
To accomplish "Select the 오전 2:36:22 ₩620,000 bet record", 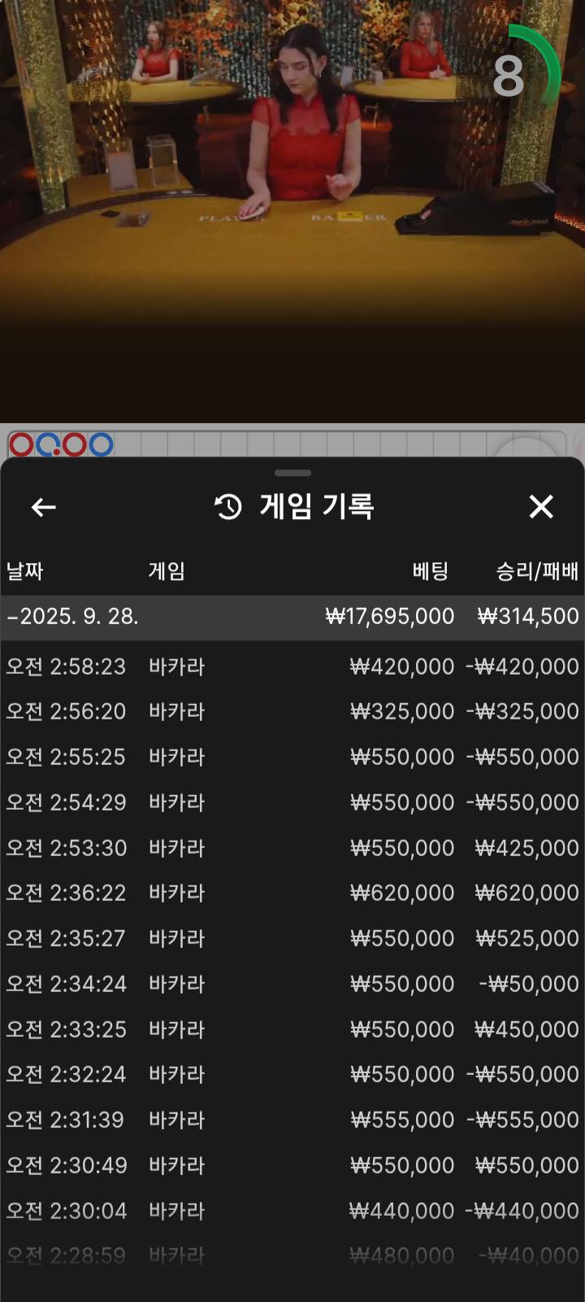I will point(292,893).
